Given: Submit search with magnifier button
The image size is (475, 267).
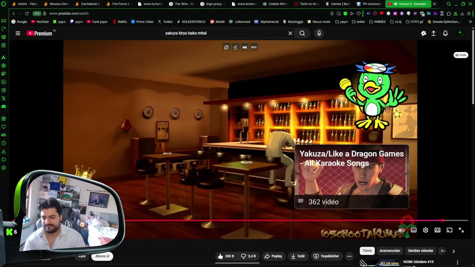Looking at the screenshot, I should [302, 33].
